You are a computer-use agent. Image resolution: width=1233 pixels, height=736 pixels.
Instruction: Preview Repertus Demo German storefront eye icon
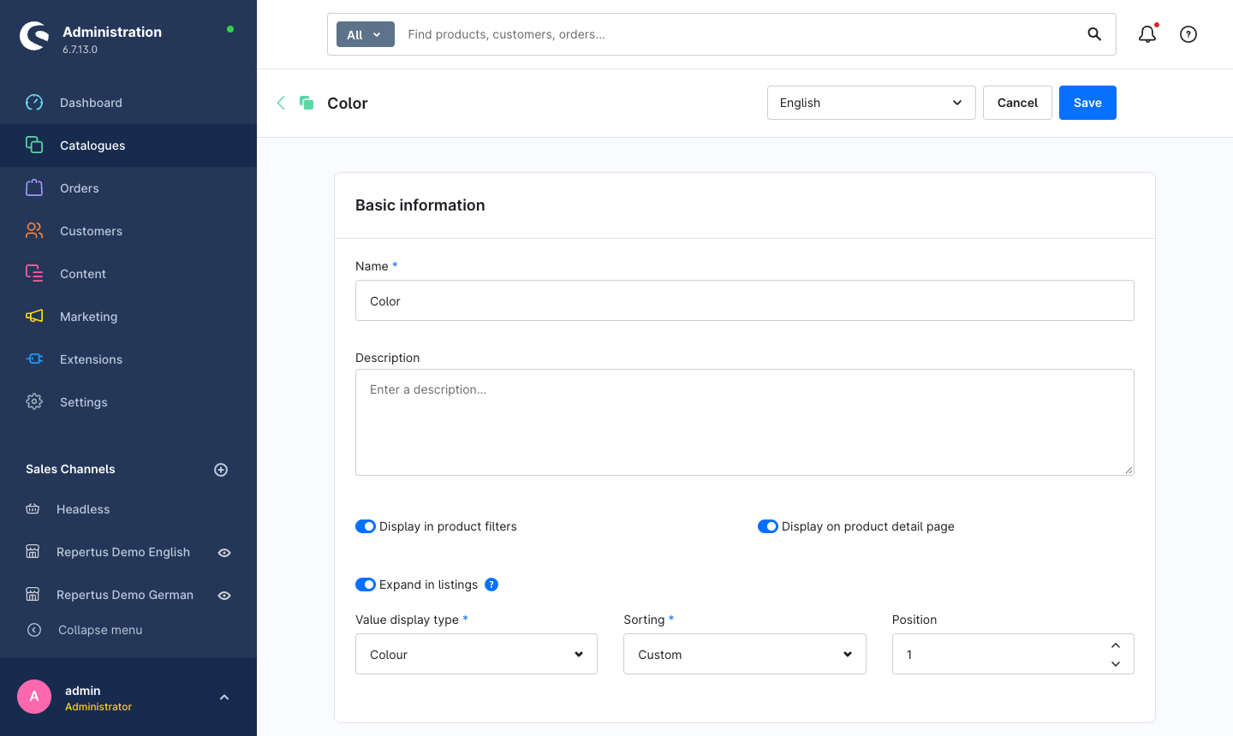[x=224, y=596]
